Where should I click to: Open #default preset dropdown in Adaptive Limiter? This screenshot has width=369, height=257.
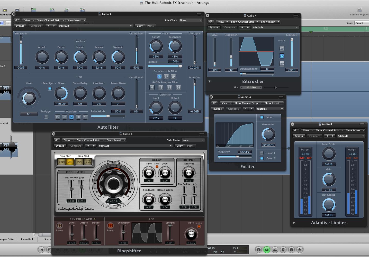351,136
